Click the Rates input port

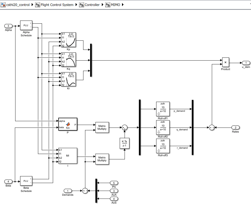click(236, 128)
